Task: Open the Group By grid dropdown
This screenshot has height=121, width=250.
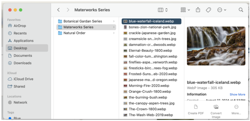Action: [185, 10]
